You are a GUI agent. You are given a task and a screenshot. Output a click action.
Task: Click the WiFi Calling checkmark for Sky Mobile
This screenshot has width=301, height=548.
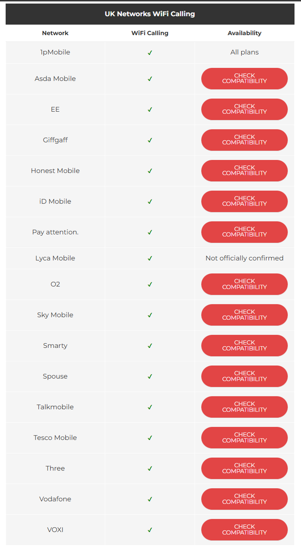(x=150, y=315)
